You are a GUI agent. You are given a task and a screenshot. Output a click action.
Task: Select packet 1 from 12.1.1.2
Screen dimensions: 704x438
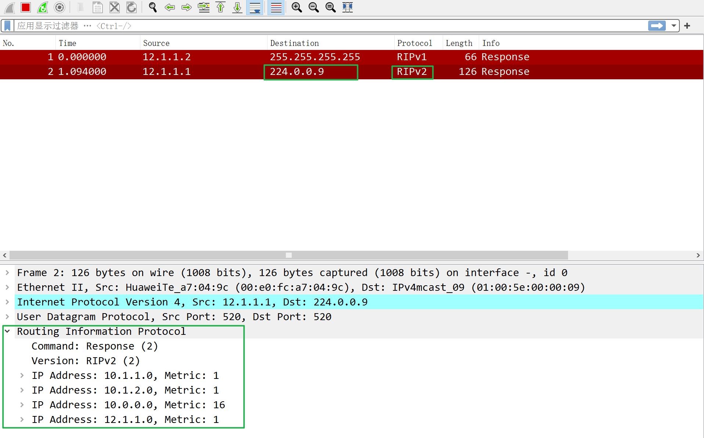pyautogui.click(x=352, y=57)
